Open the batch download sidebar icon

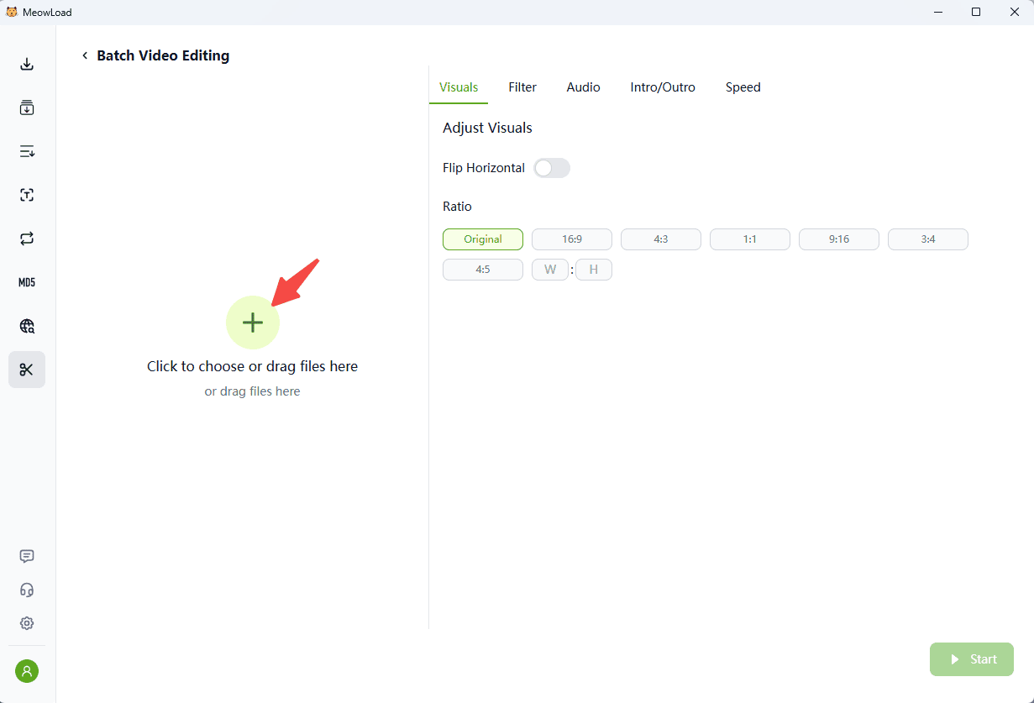click(x=27, y=108)
